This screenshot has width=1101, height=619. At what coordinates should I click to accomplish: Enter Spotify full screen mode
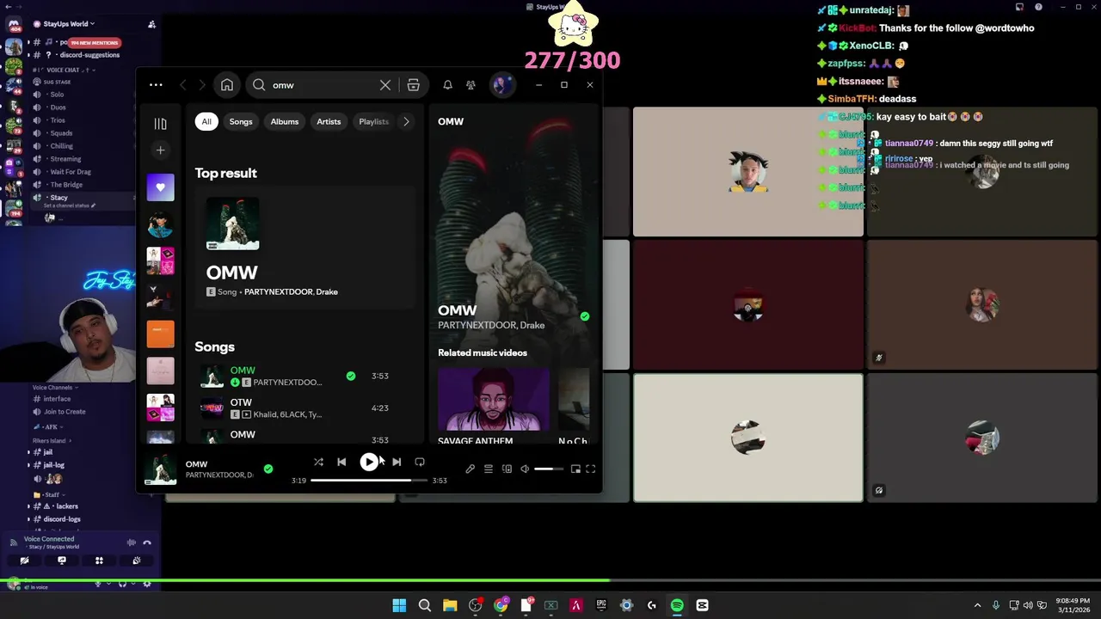pos(591,469)
